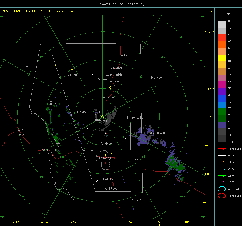Click the Cochrane town label

click(x=88, y=150)
